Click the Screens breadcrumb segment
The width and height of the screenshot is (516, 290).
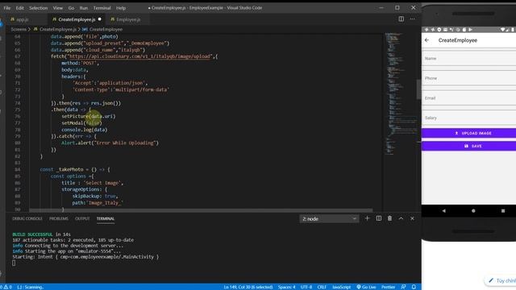click(x=19, y=29)
